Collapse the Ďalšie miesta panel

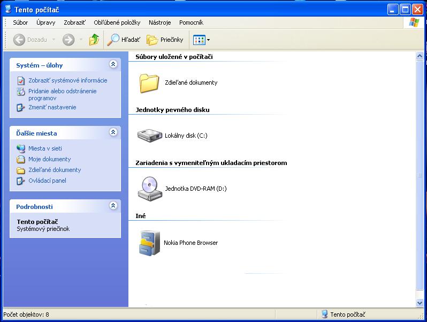coord(113,132)
